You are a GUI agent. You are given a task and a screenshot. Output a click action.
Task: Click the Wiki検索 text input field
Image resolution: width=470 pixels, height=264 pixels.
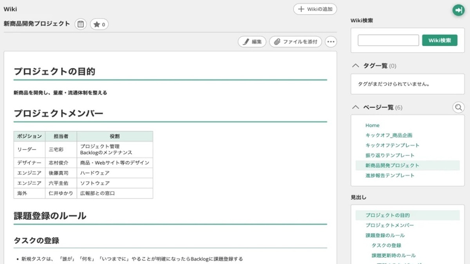388,40
